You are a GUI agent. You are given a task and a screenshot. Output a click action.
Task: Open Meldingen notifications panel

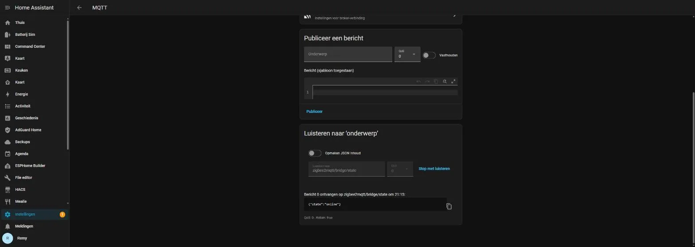pos(35,226)
